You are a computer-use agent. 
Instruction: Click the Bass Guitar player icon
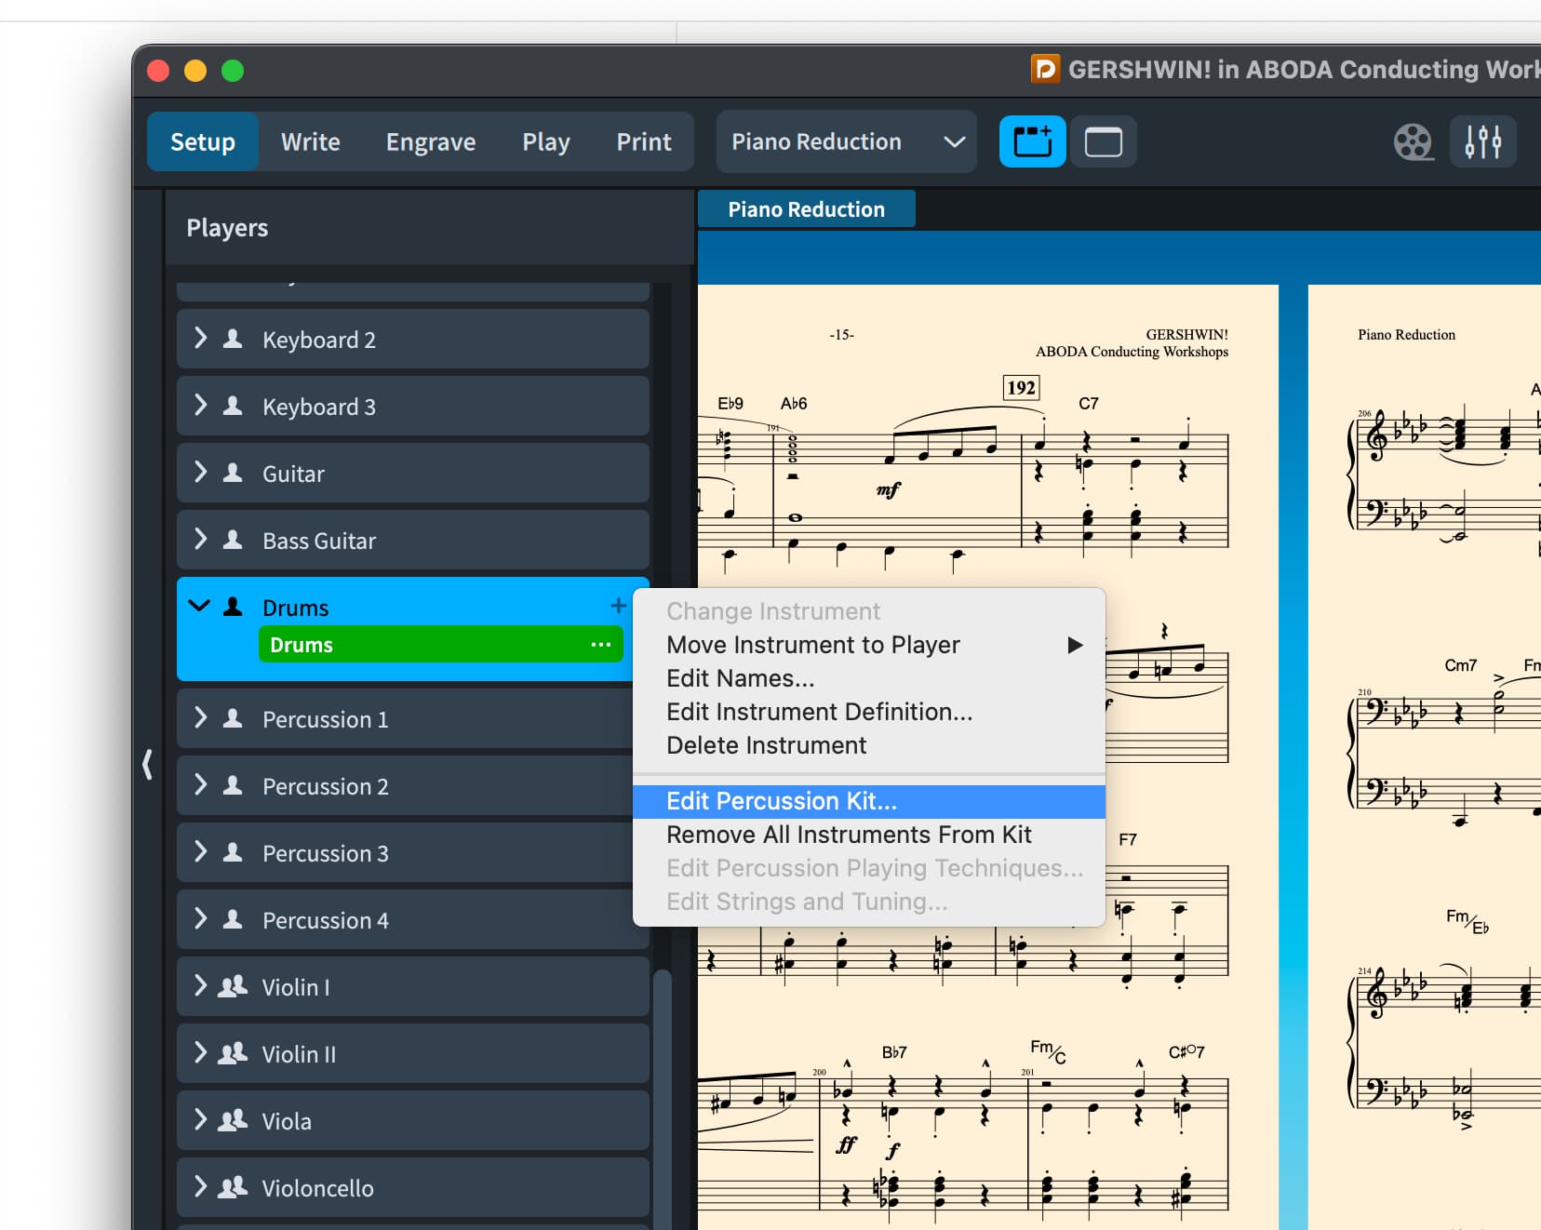[233, 540]
